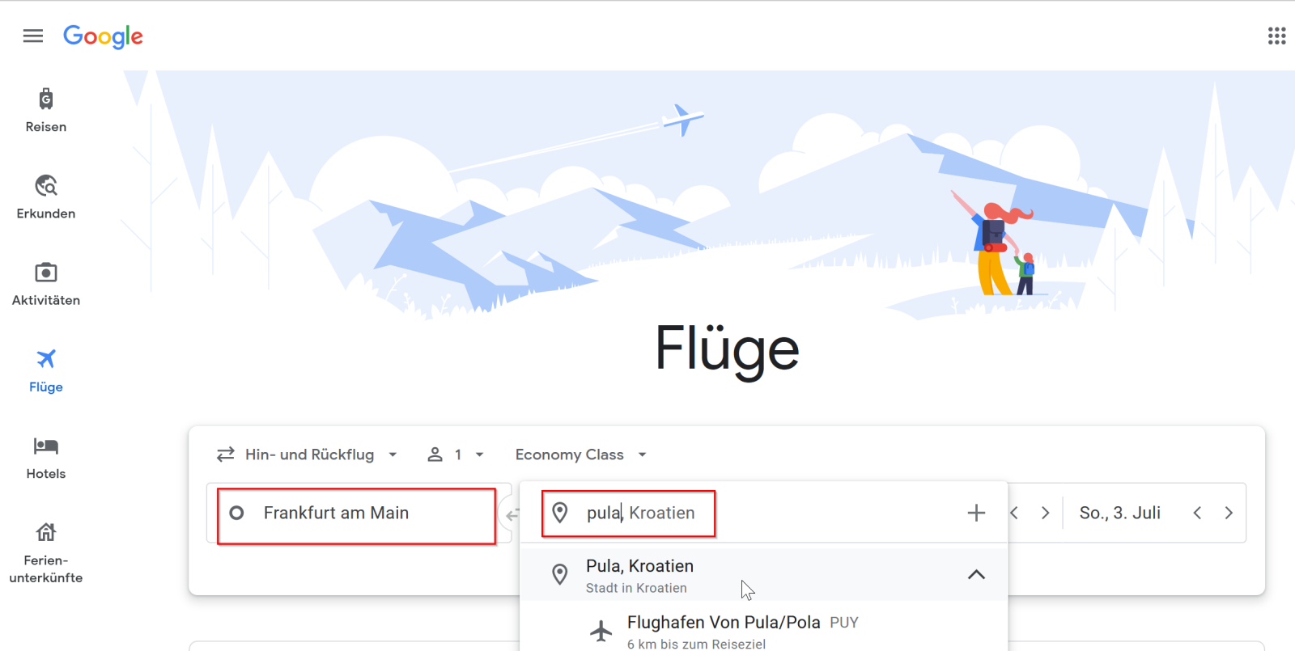Open Reisen in the sidebar
The width and height of the screenshot is (1295, 651).
pos(46,111)
